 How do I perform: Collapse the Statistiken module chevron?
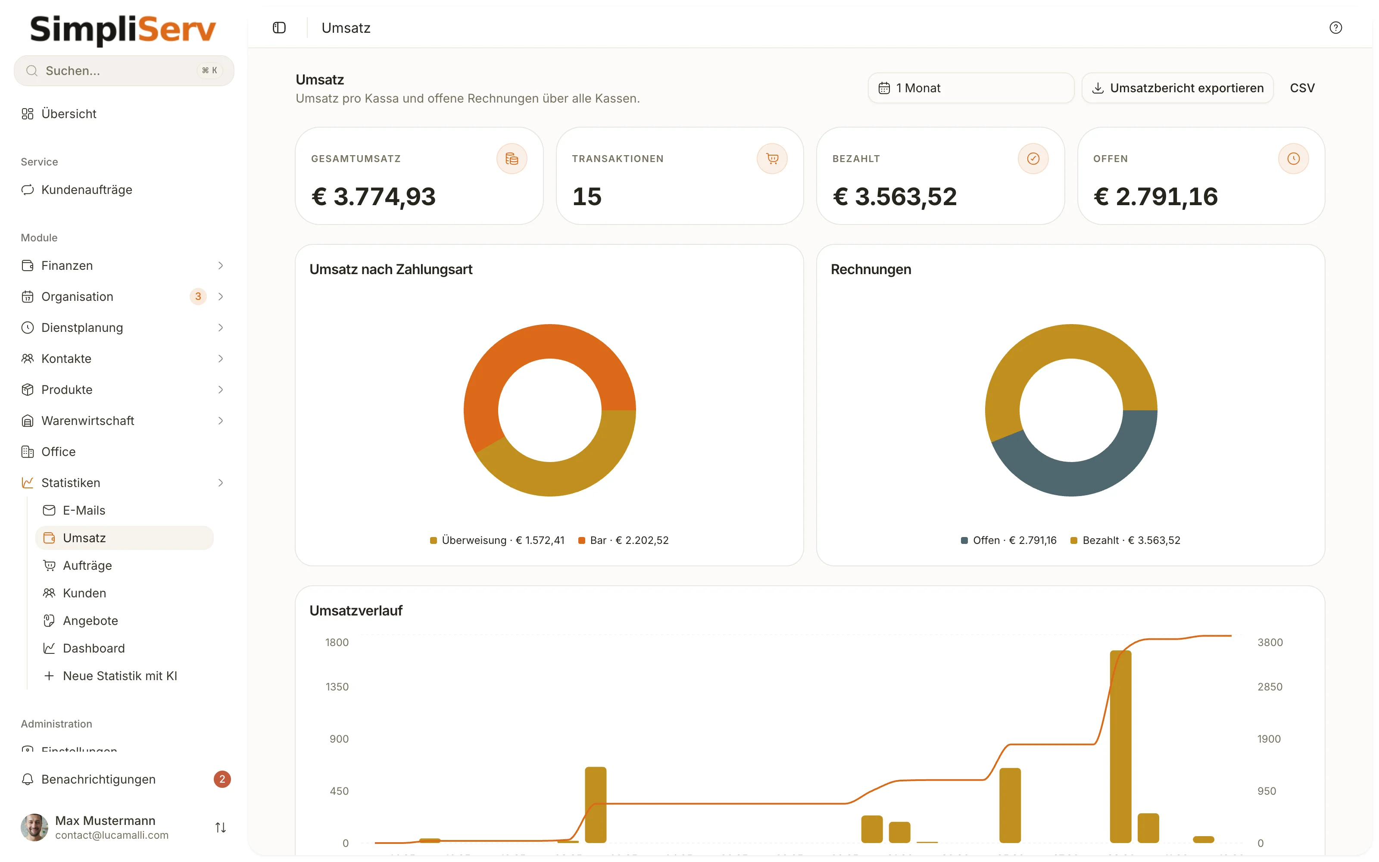coord(221,483)
